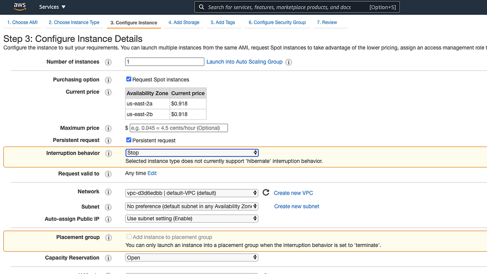Uncheck Request Spot instances
The image size is (487, 274).
128,79
